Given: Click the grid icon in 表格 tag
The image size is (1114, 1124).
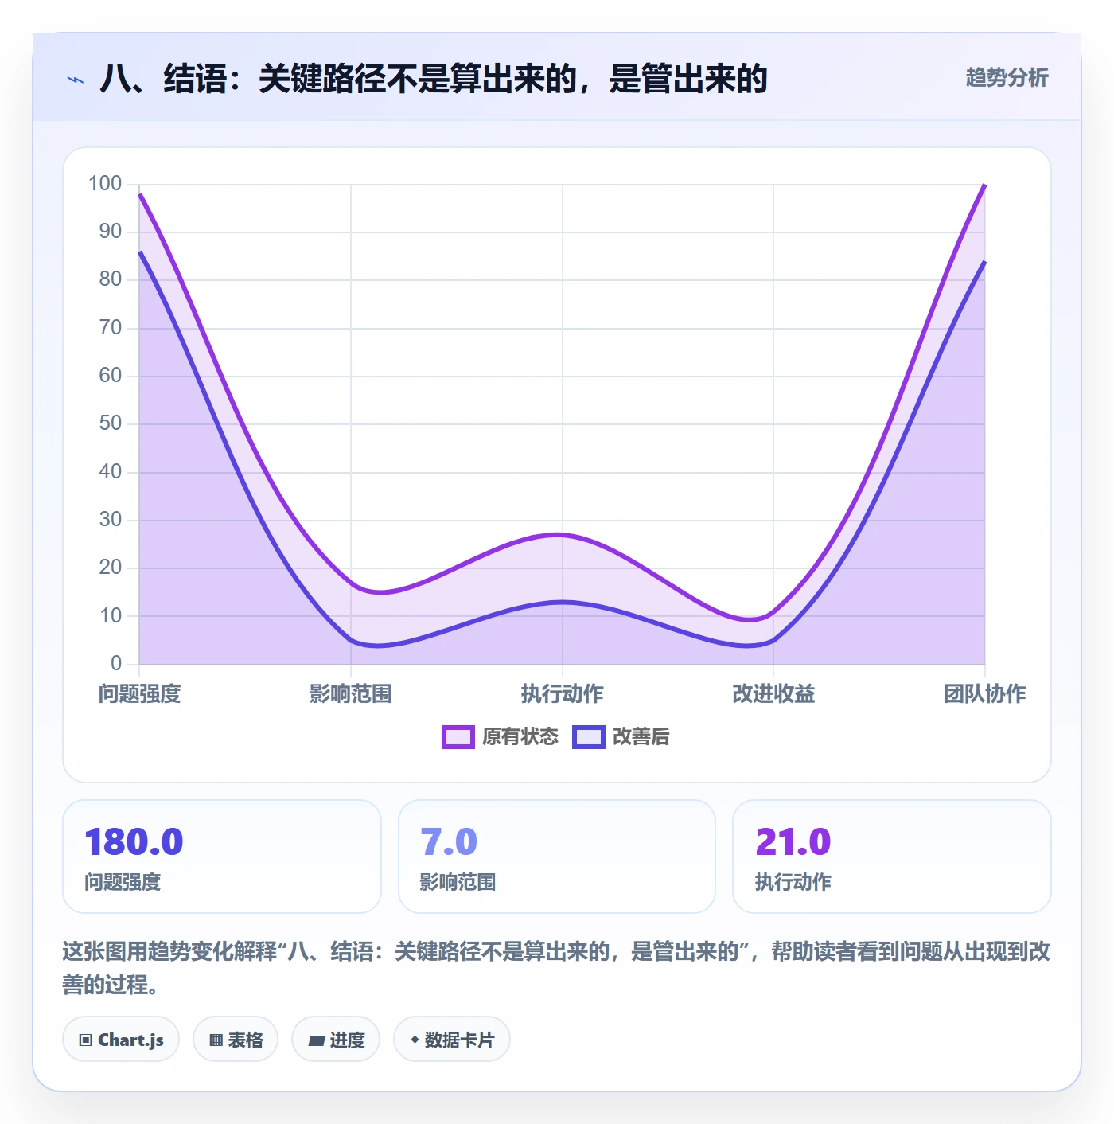Looking at the screenshot, I should point(216,1040).
